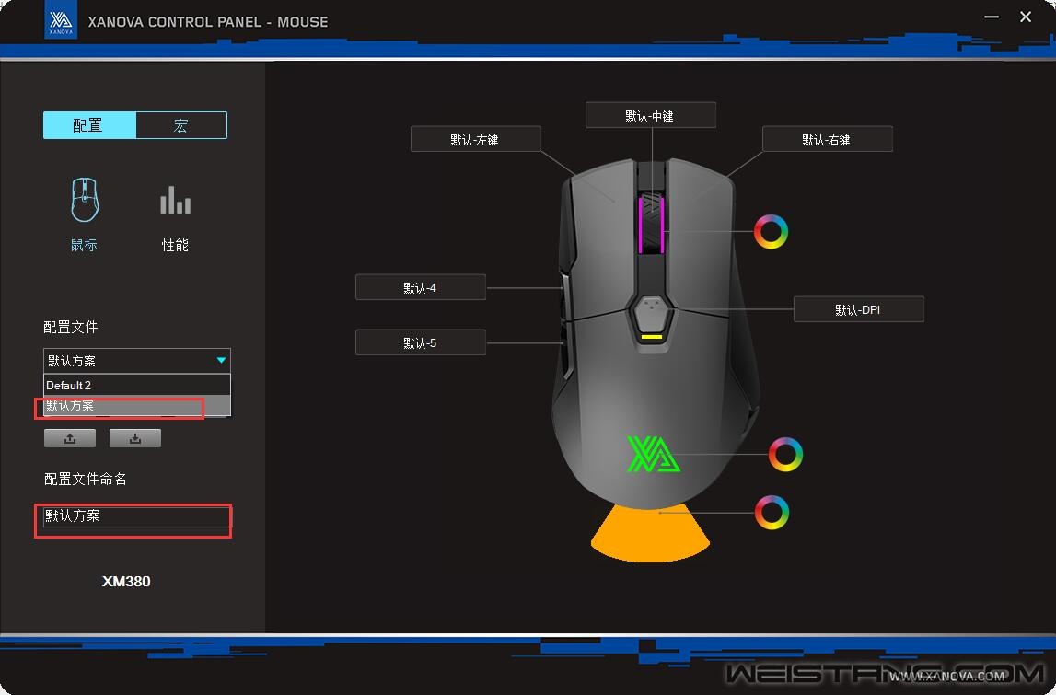
Task: Choose Default 2 from profile list
Action: (x=136, y=385)
